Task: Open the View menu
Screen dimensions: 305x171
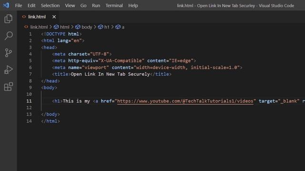Action: (70, 5)
